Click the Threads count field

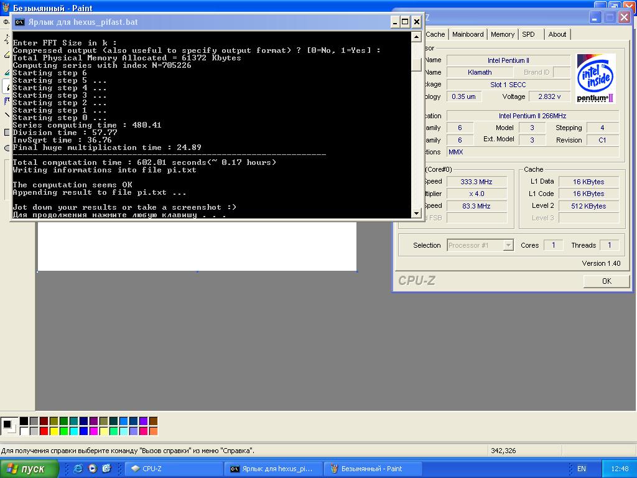[610, 245]
